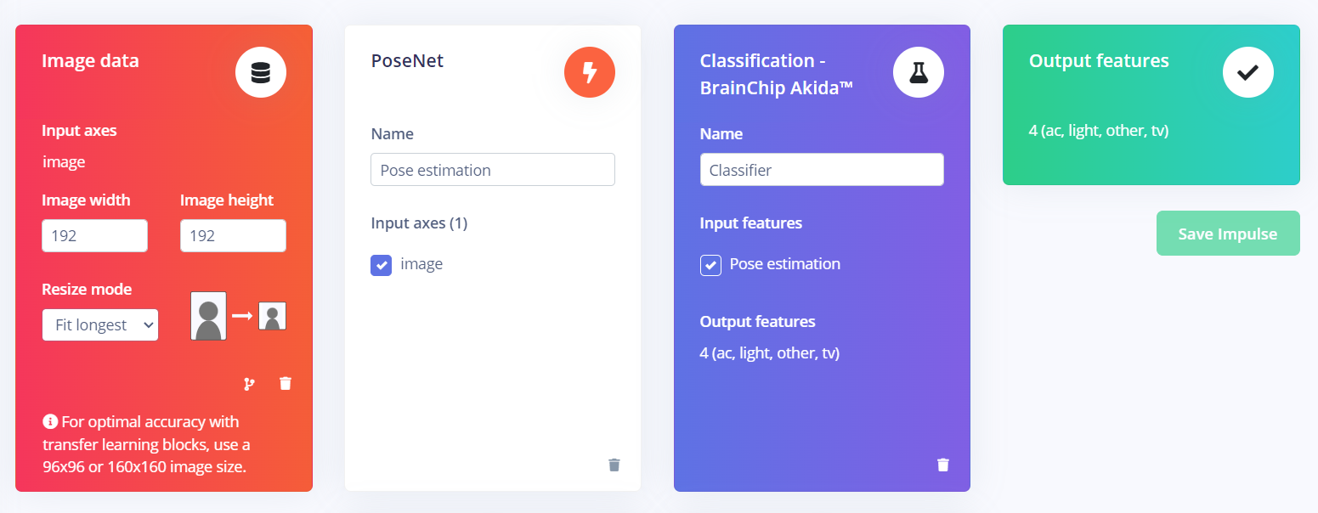
Task: Click the flask icon on Classification block
Action: 919,73
